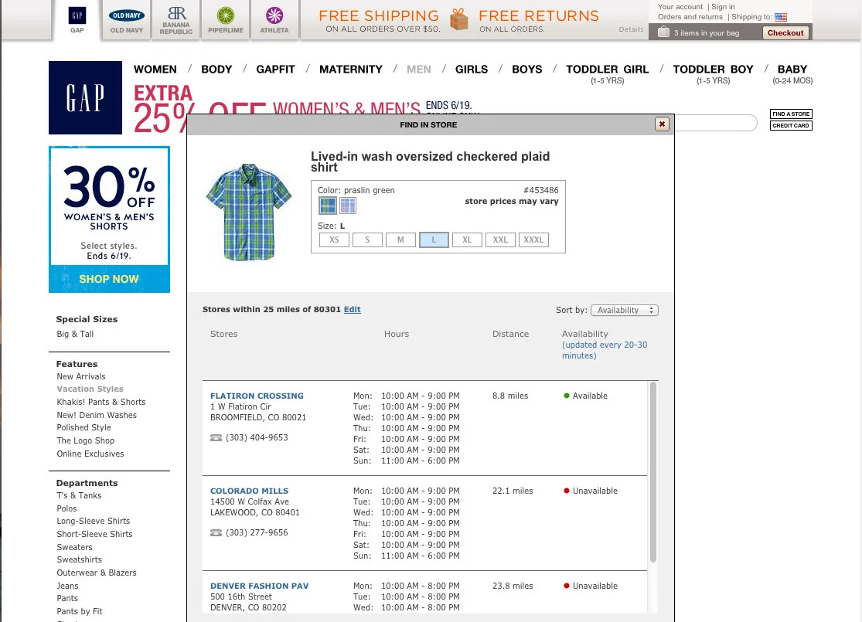Open the Boys menu
The height and width of the screenshot is (622, 862).
pos(527,70)
